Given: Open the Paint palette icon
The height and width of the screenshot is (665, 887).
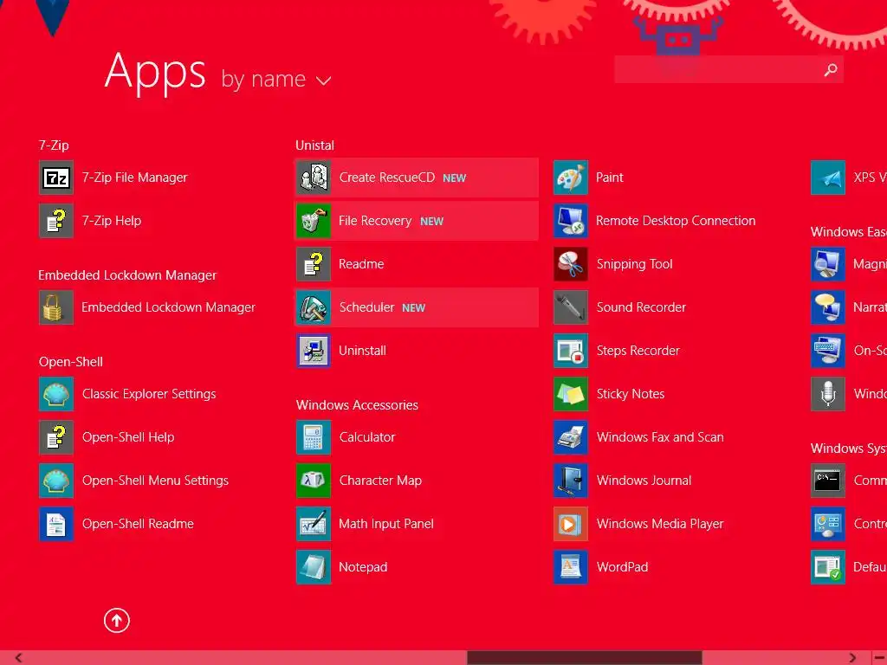Looking at the screenshot, I should tap(571, 178).
